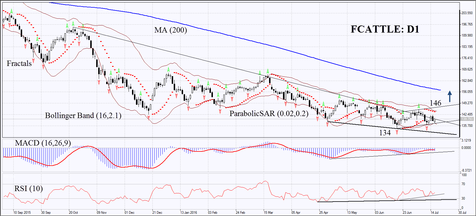Click the FCATTLE: D1 chart title
The height and width of the screenshot is (216, 476).
tap(385, 29)
